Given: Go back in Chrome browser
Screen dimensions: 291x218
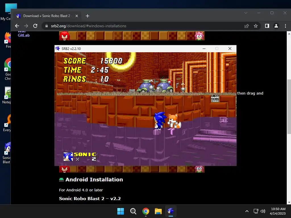Looking at the screenshot, I should coord(17,26).
